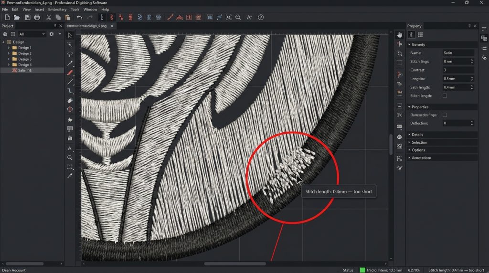This screenshot has height=273, width=489.
Task: Activate the lettering A tool
Action: pyautogui.click(x=70, y=148)
